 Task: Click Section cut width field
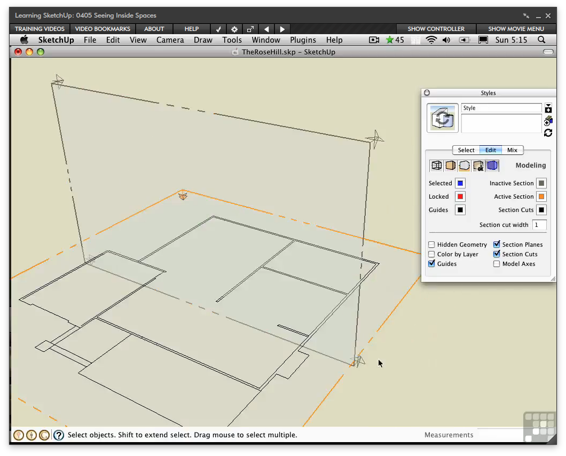pos(539,225)
